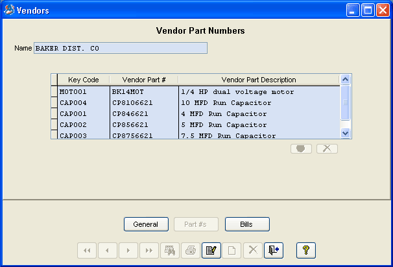Click the exit door icon

274,250
